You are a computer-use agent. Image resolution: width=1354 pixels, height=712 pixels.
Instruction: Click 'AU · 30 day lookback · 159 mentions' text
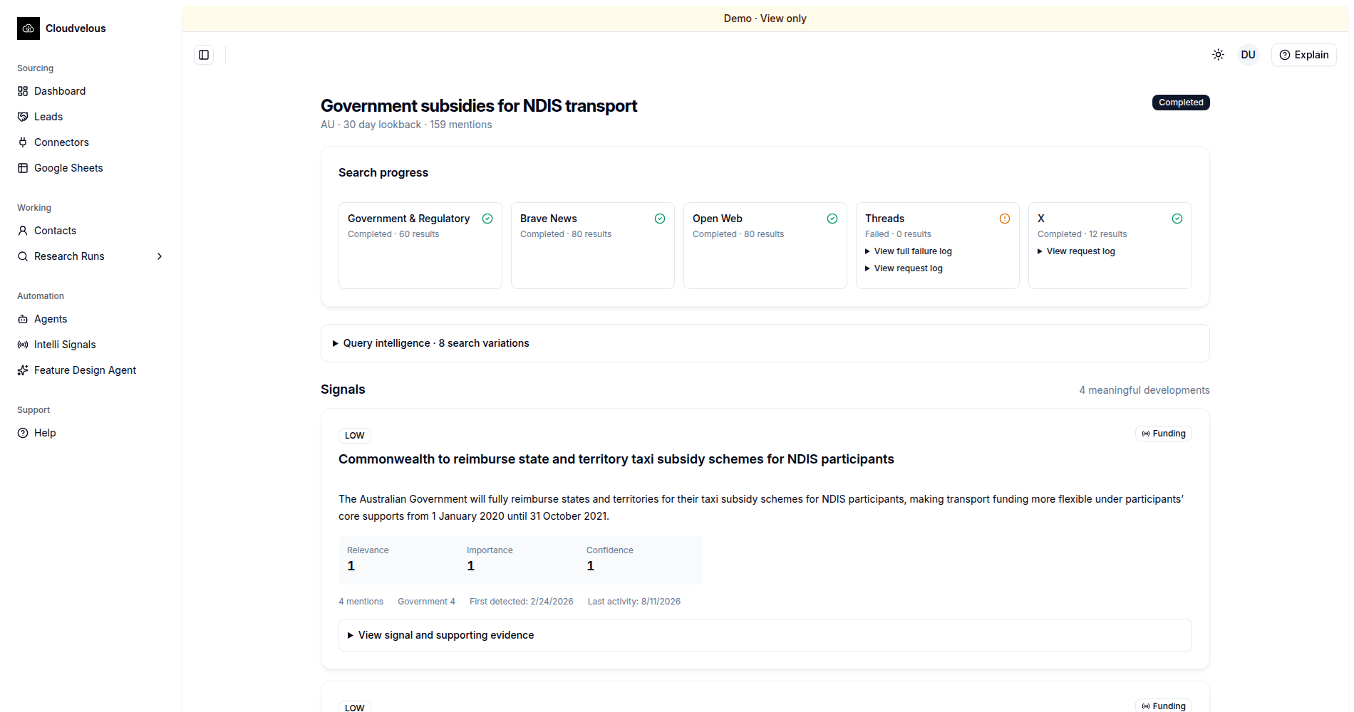pyautogui.click(x=406, y=125)
